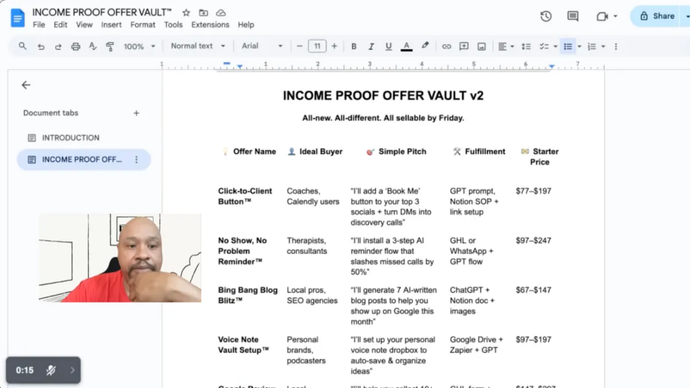Click the webcam video overlay

pyautogui.click(x=120, y=258)
